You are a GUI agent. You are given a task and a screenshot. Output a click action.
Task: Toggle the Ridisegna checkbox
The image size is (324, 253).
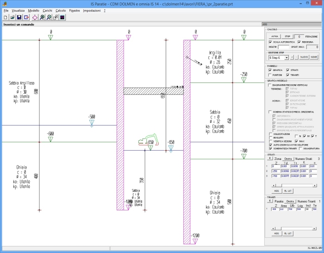coord(299,42)
